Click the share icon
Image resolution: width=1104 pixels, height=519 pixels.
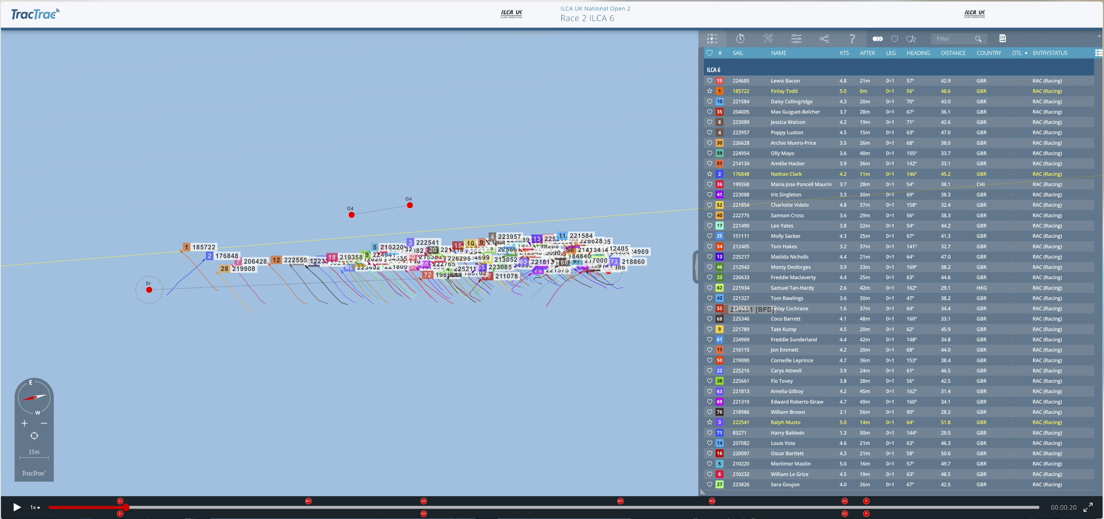pos(824,39)
